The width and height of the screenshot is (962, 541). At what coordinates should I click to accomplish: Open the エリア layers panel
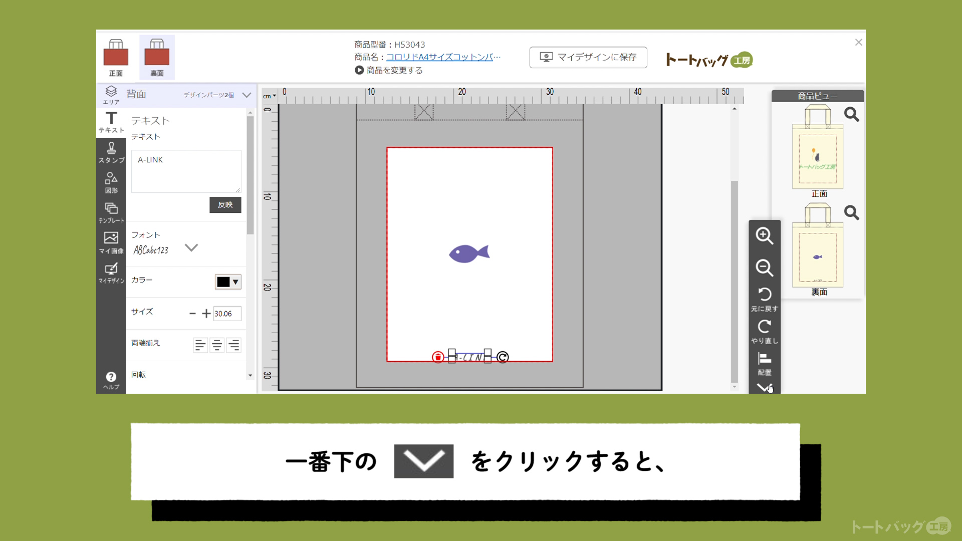click(x=111, y=95)
